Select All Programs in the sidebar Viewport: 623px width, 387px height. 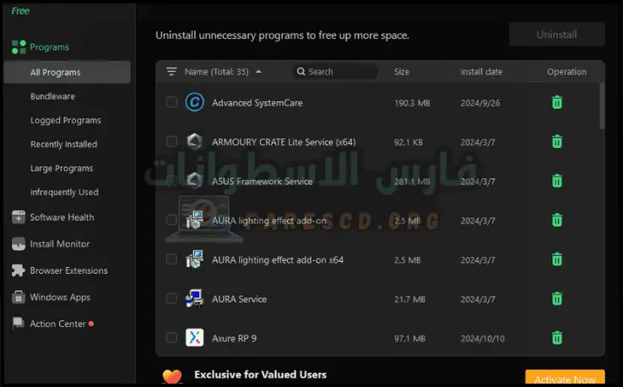pos(68,73)
